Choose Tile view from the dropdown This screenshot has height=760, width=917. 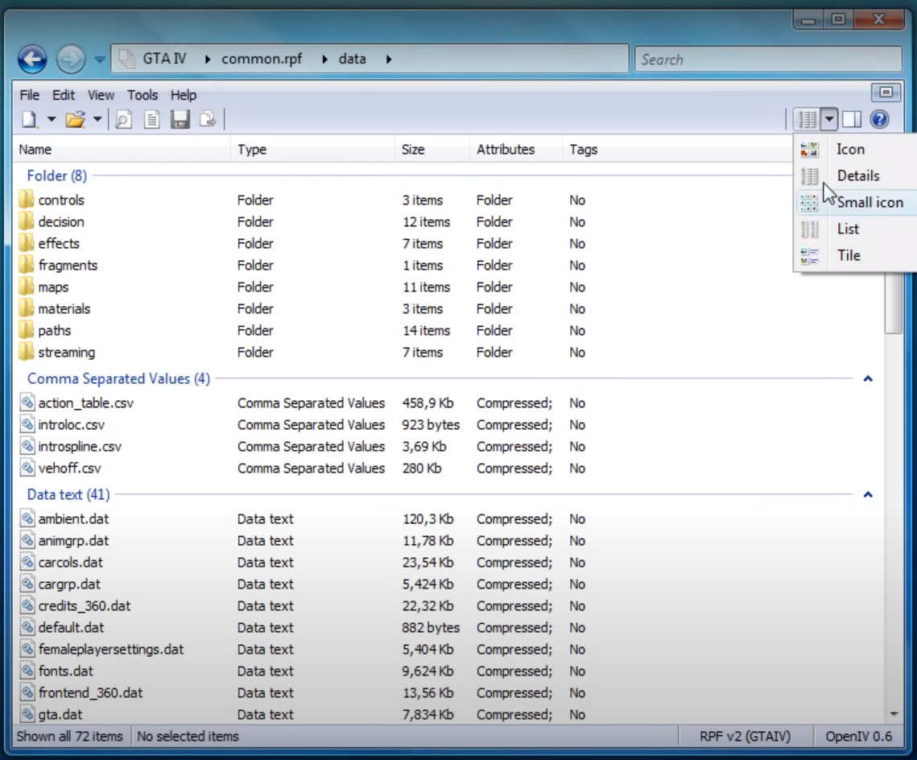pyautogui.click(x=849, y=255)
